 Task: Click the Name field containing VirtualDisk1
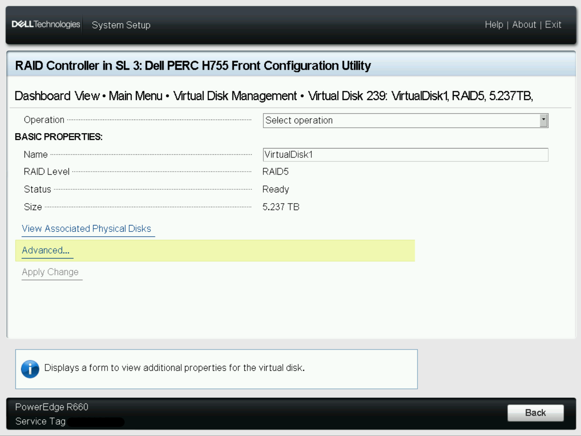pyautogui.click(x=405, y=154)
